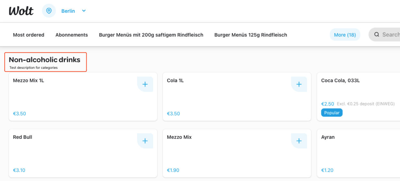This screenshot has width=400, height=181.
Task: Click the search magnifier icon
Action: pos(376,35)
